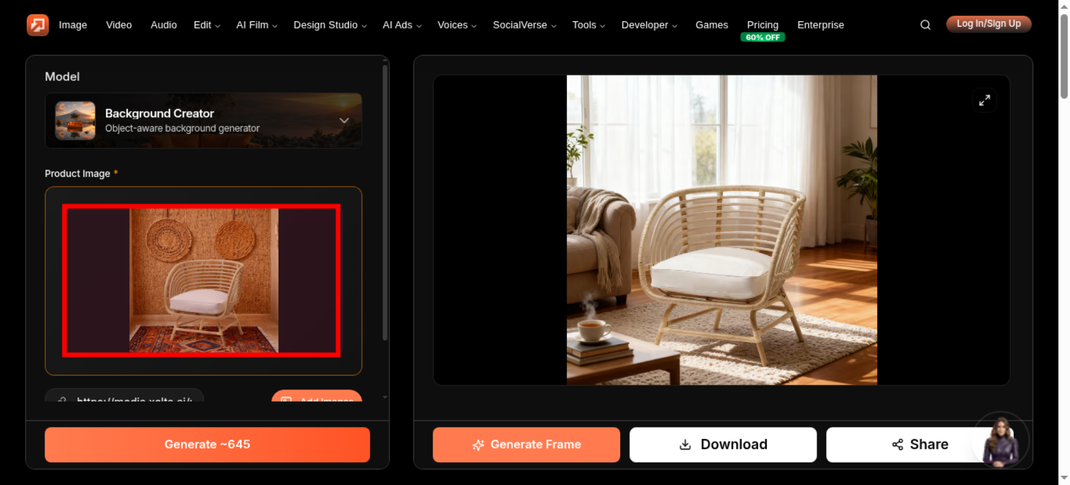Click the share nodes icon
1070x485 pixels.
(897, 444)
